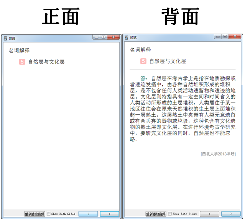Go to previous card in back-side window

tap(209, 214)
